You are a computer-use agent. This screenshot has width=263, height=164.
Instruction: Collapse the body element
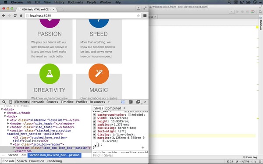click(5, 116)
